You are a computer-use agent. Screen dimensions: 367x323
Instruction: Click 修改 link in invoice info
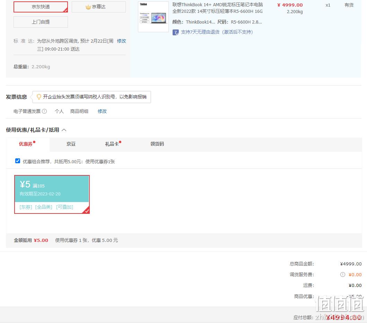(x=102, y=111)
